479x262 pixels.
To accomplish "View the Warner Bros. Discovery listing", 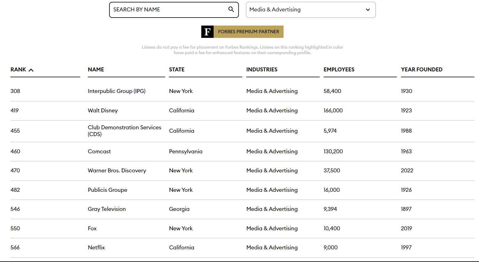I will coord(117,171).
